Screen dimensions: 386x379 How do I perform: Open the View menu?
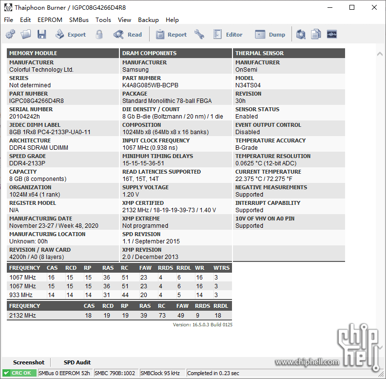click(x=124, y=20)
